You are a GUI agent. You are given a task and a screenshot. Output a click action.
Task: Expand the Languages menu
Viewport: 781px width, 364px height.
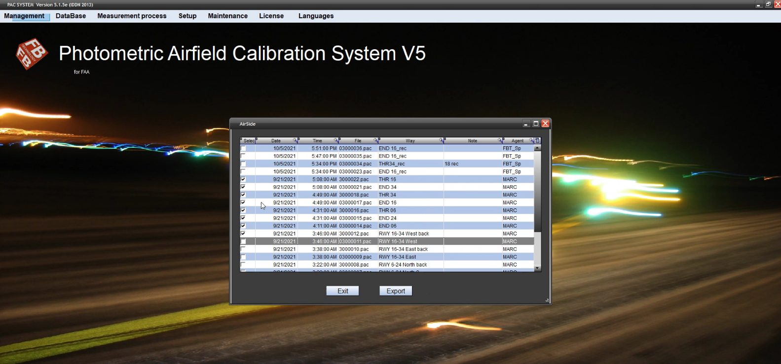point(316,16)
